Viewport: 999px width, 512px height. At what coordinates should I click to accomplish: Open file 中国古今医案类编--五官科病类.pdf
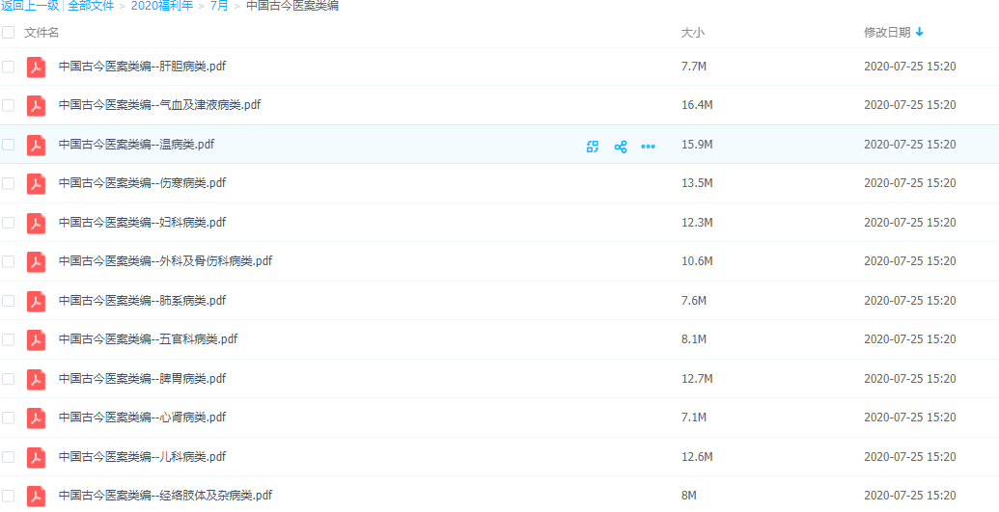(148, 339)
